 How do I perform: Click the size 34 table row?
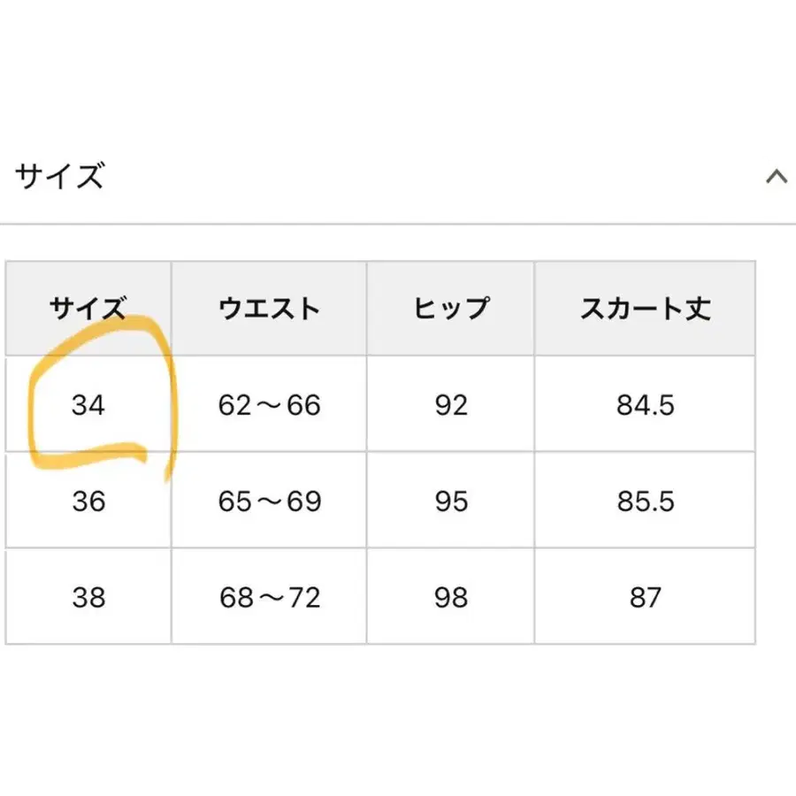tap(398, 404)
